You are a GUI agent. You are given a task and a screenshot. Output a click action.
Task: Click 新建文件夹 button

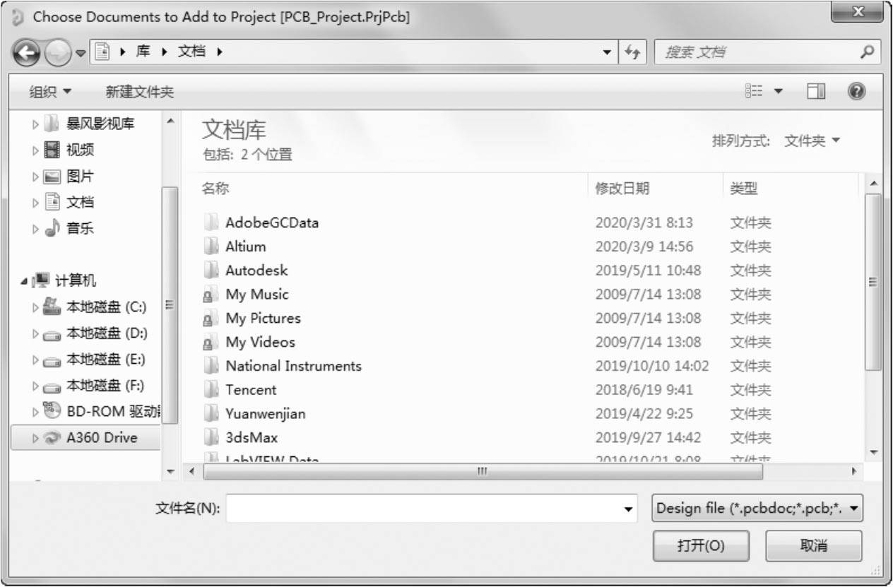point(140,92)
